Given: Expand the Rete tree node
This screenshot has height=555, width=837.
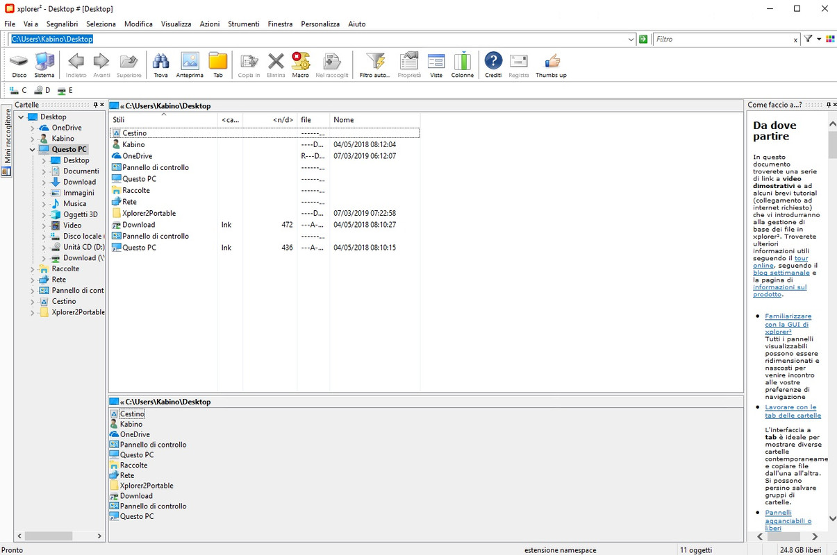Looking at the screenshot, I should [32, 280].
